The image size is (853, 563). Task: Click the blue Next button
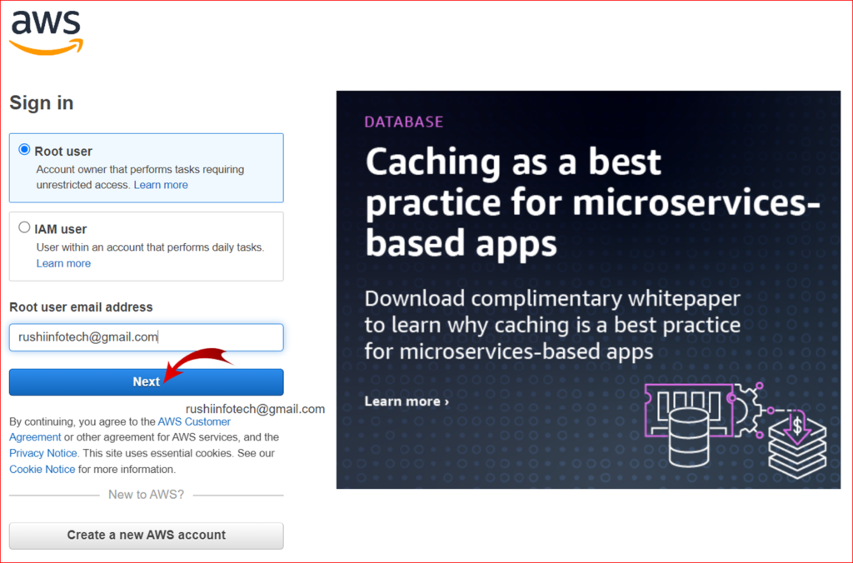click(147, 382)
